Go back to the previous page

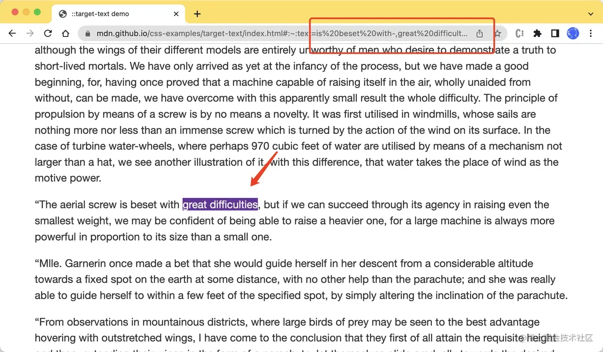coord(12,33)
